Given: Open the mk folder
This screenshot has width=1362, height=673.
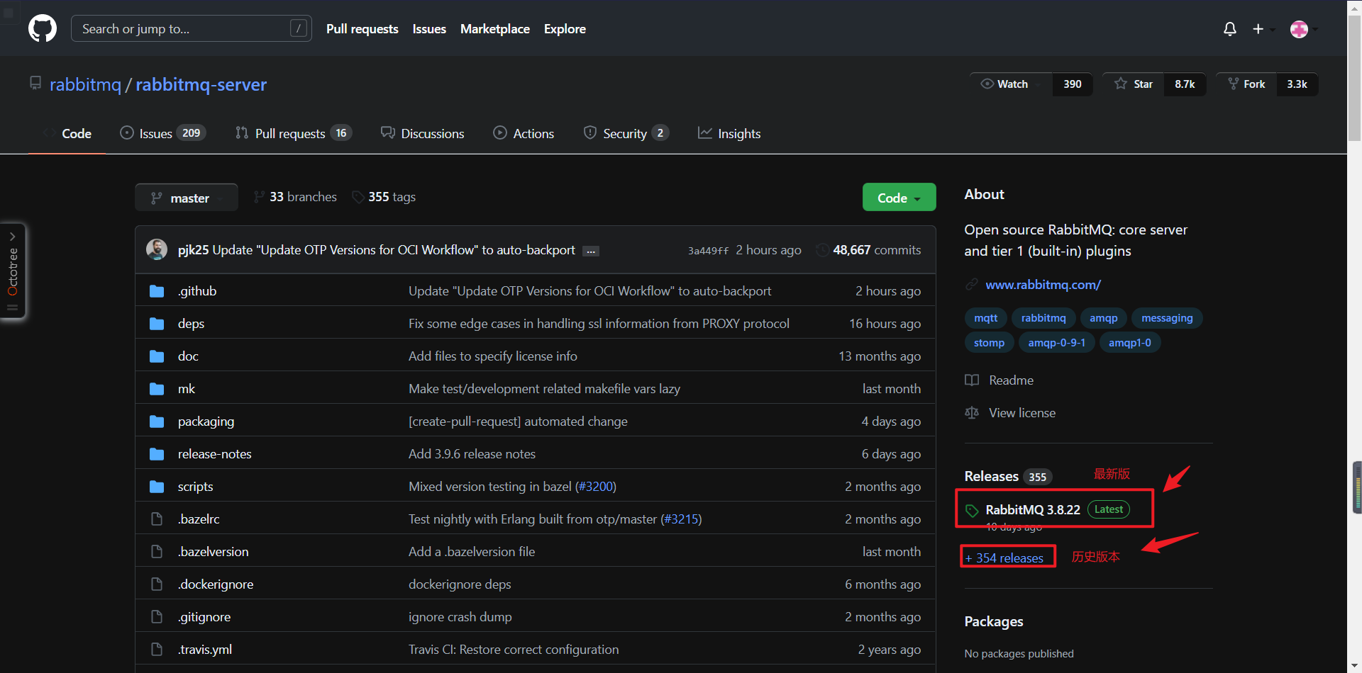Looking at the screenshot, I should click(x=187, y=389).
